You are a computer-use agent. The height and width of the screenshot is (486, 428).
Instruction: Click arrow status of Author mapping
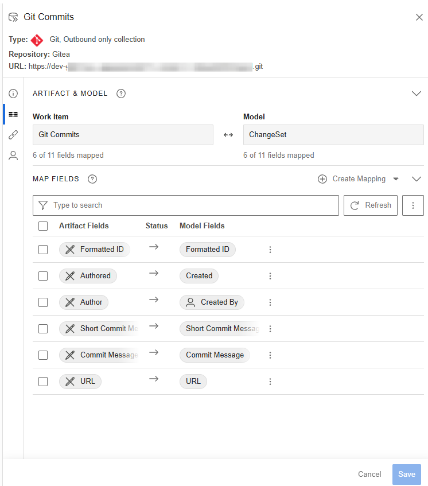pyautogui.click(x=154, y=300)
